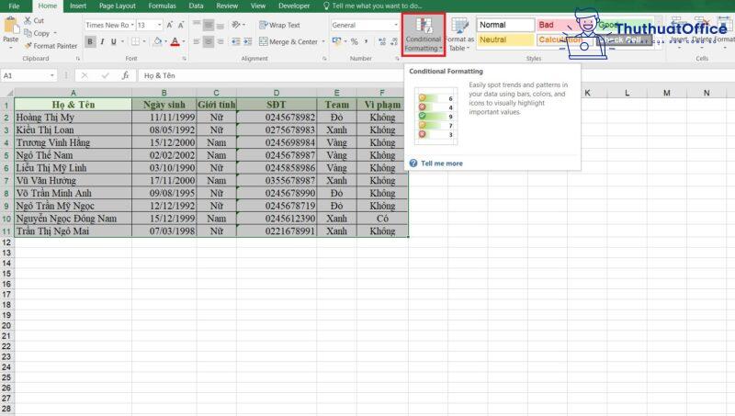
Task: Toggle Wrap Text
Action: (x=279, y=25)
